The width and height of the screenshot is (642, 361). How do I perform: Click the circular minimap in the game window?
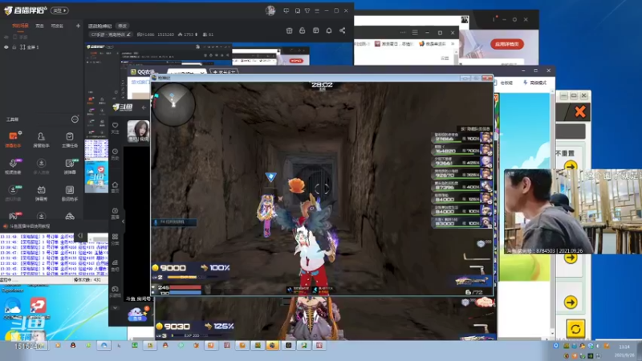pos(173,104)
